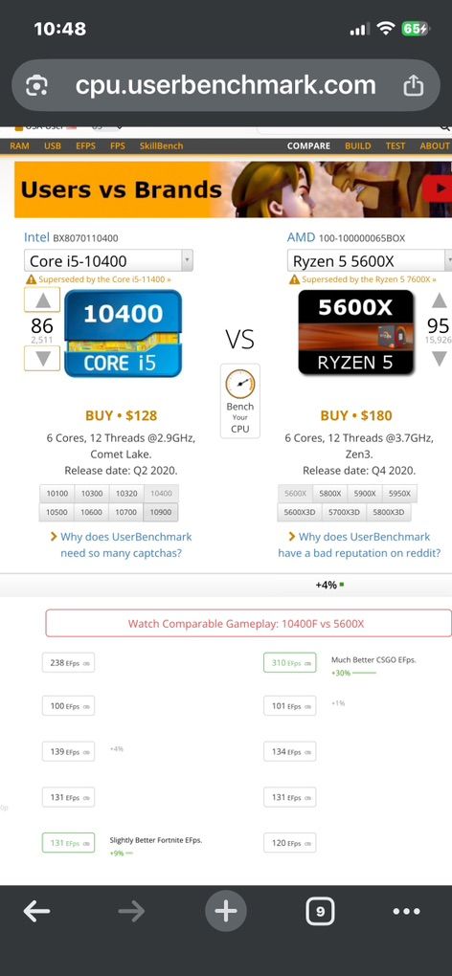The image size is (452, 976).
Task: Click the up arrow above score 86
Action: [42, 300]
